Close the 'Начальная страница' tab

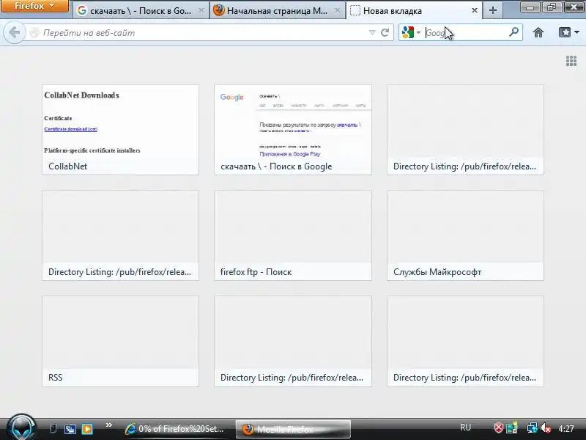337,11
